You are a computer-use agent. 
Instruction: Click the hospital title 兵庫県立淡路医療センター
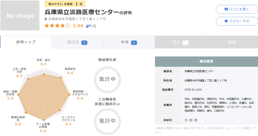tap(82, 12)
